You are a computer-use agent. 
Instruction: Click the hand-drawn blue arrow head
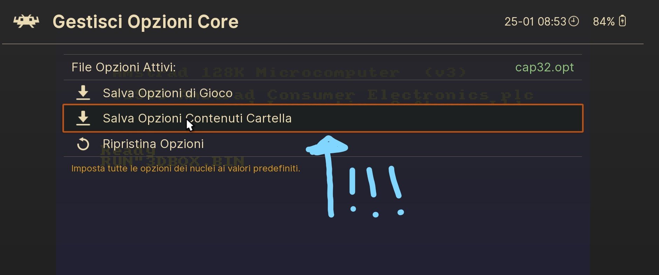(327, 145)
